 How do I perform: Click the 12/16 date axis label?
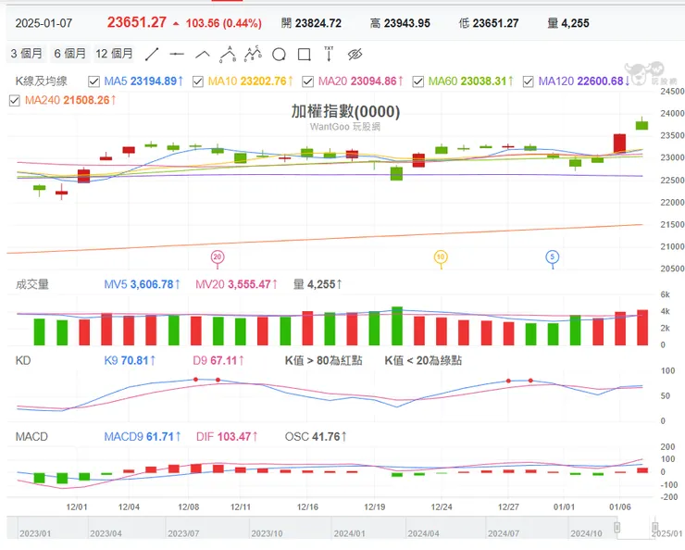click(x=307, y=506)
